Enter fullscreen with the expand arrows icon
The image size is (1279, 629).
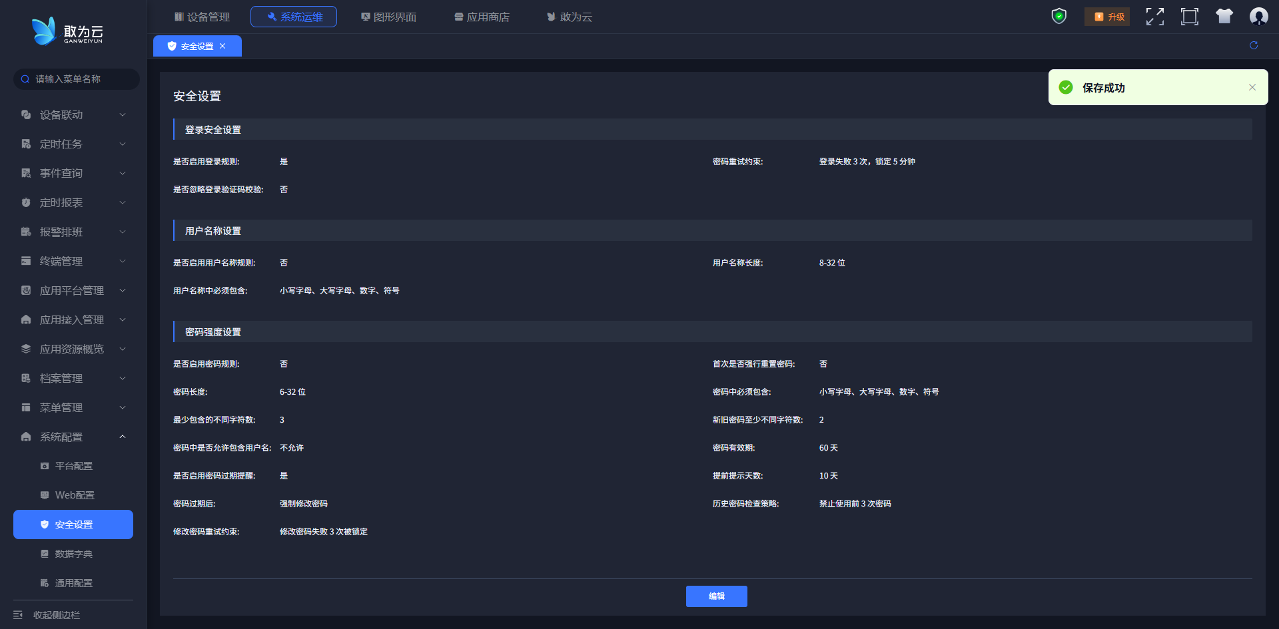(1154, 17)
